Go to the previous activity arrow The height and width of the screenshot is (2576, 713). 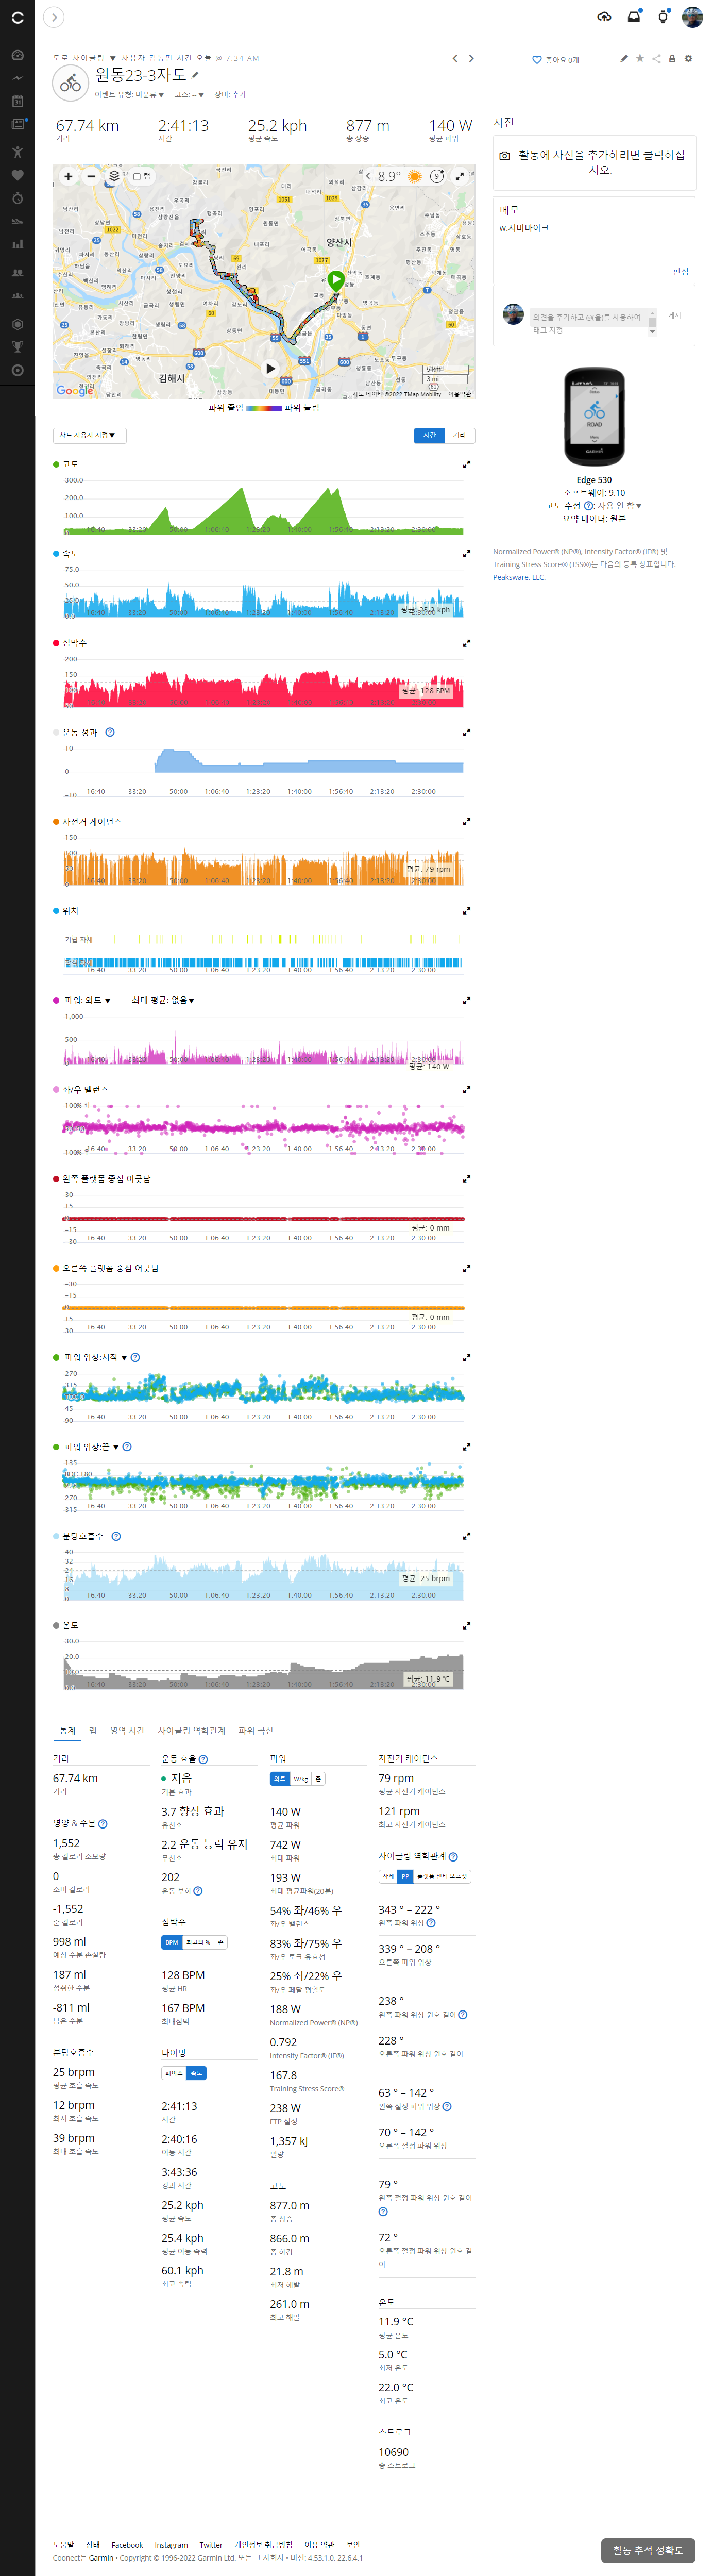(x=455, y=59)
